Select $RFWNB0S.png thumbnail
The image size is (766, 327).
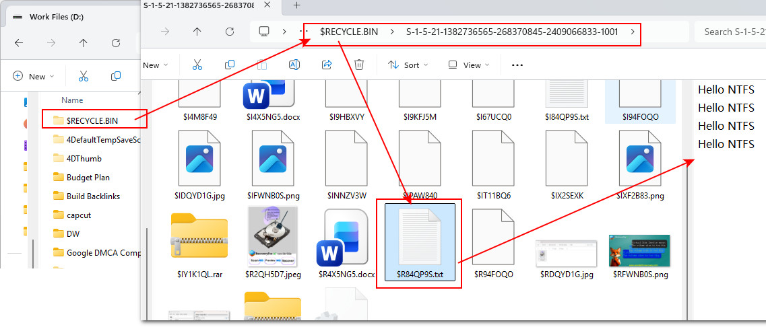pos(640,256)
